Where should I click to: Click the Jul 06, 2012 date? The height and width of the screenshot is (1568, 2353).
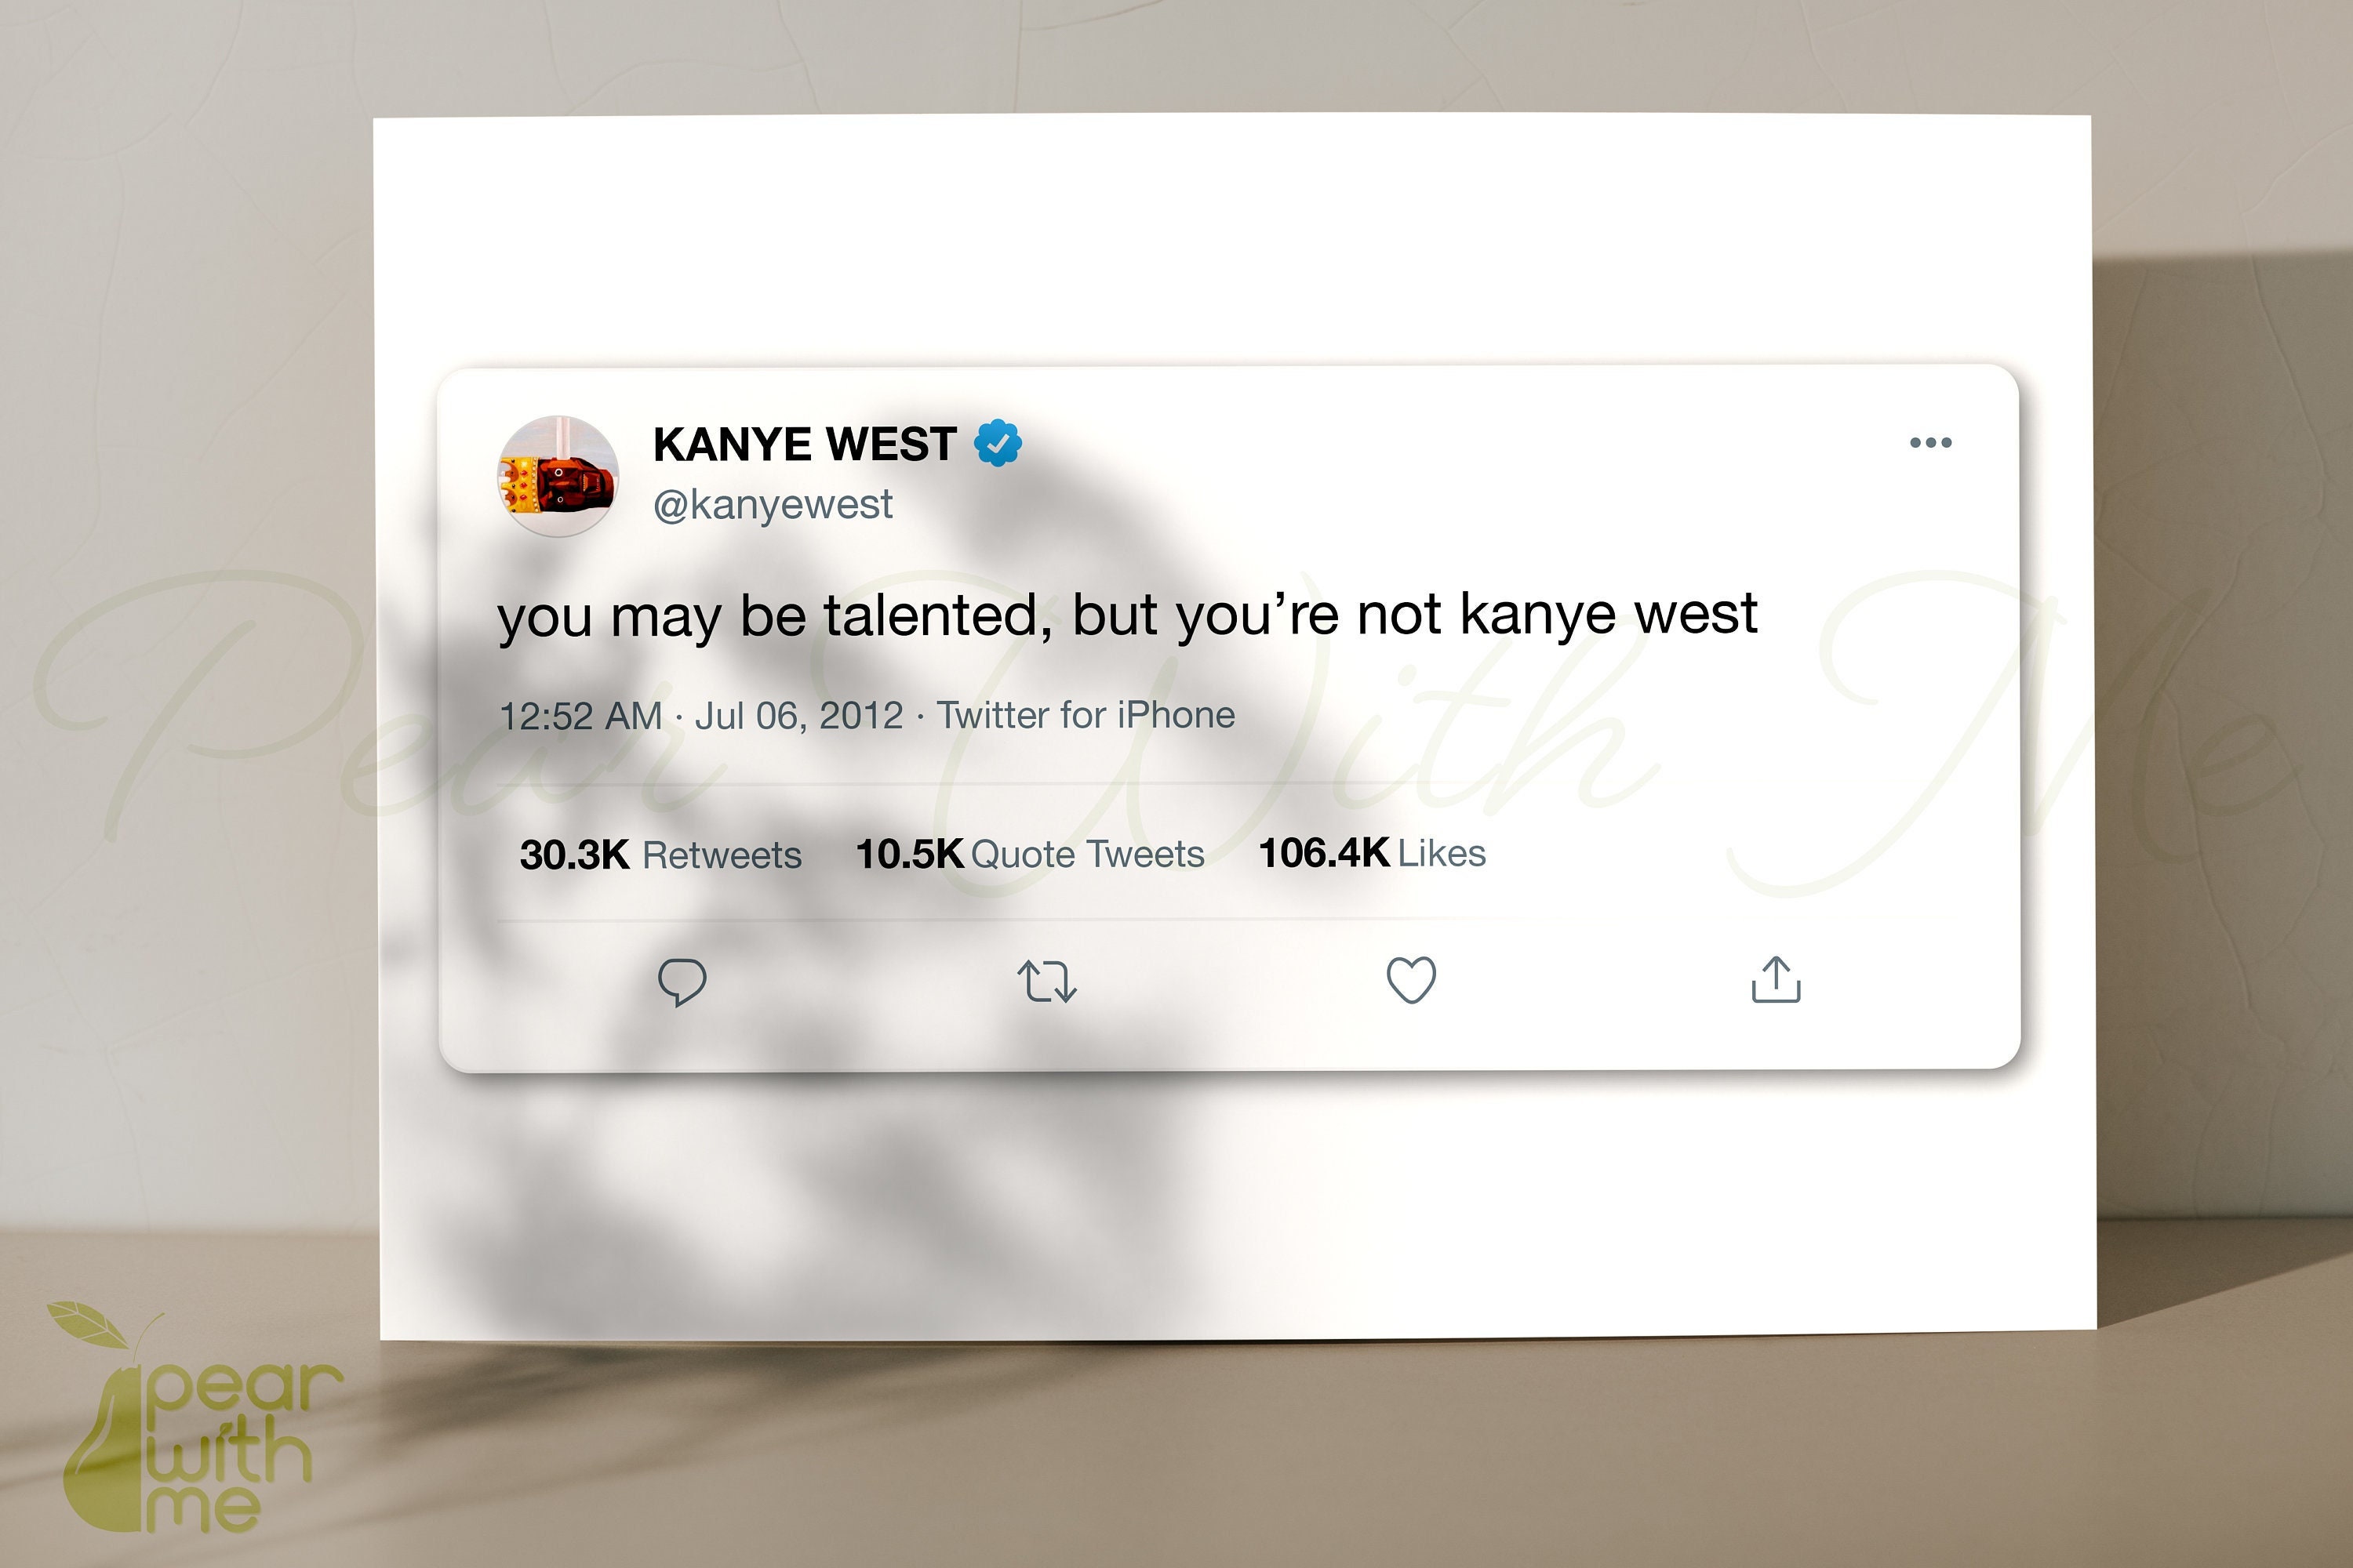[x=798, y=716]
